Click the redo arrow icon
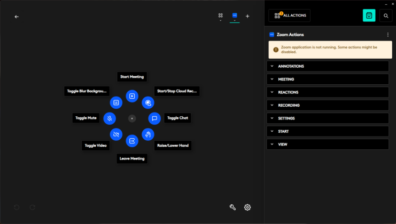Screen dimensions: 396x224 [32, 207]
